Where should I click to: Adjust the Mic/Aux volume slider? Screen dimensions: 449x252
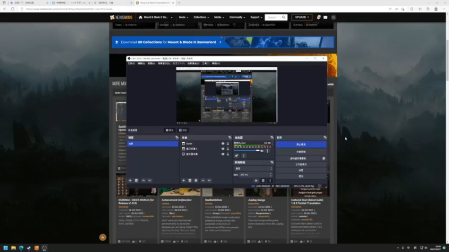(x=247, y=151)
